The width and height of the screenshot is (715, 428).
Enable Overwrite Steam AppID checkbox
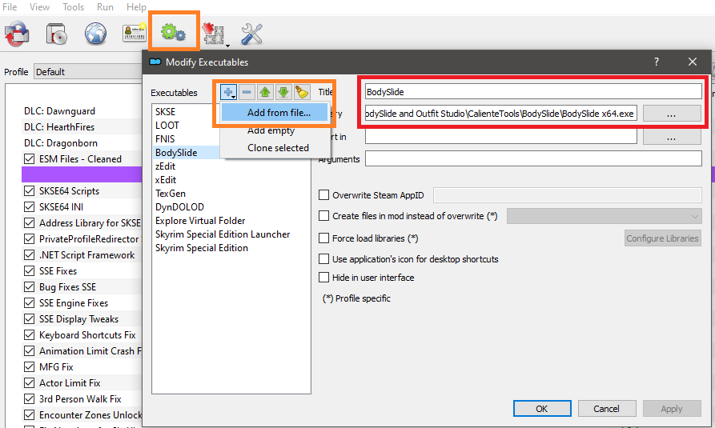(323, 195)
